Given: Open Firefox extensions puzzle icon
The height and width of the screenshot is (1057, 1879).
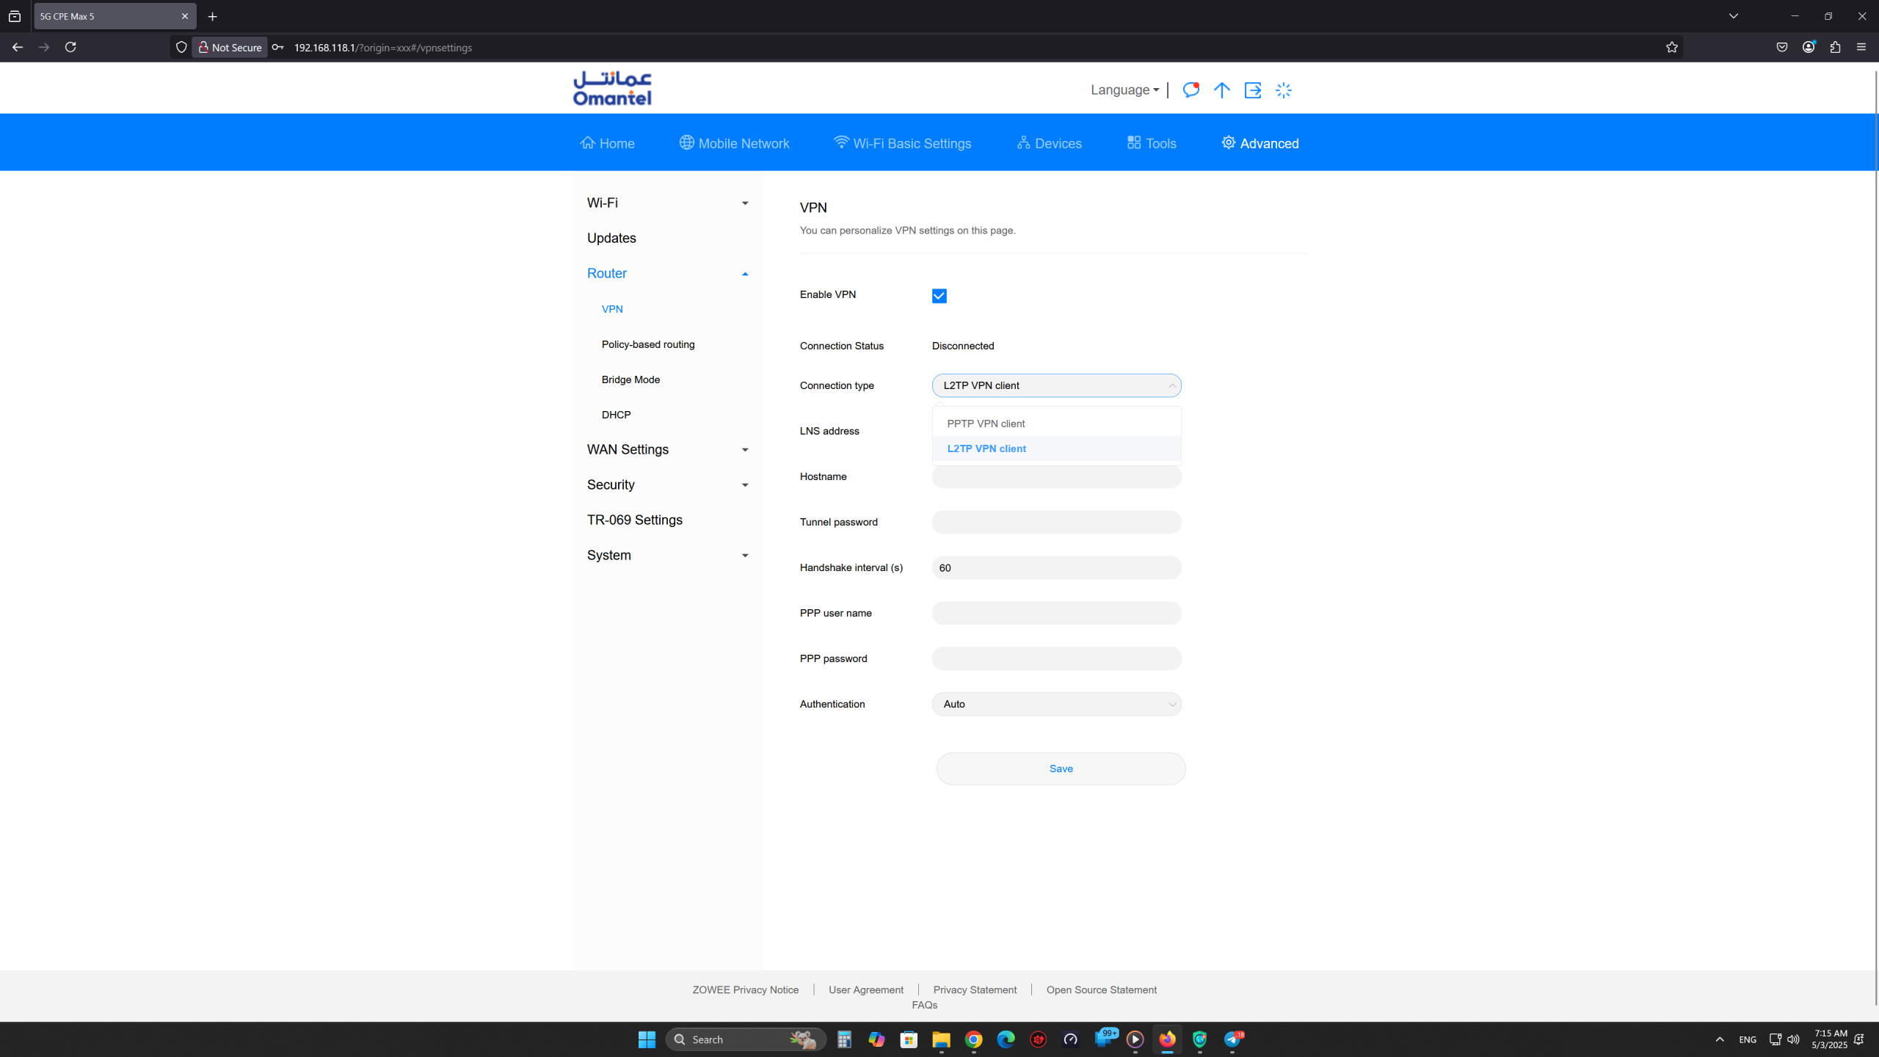Looking at the screenshot, I should point(1835,47).
